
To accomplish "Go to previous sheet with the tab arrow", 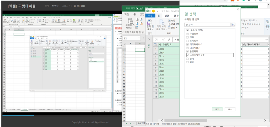I will coord(126,124).
